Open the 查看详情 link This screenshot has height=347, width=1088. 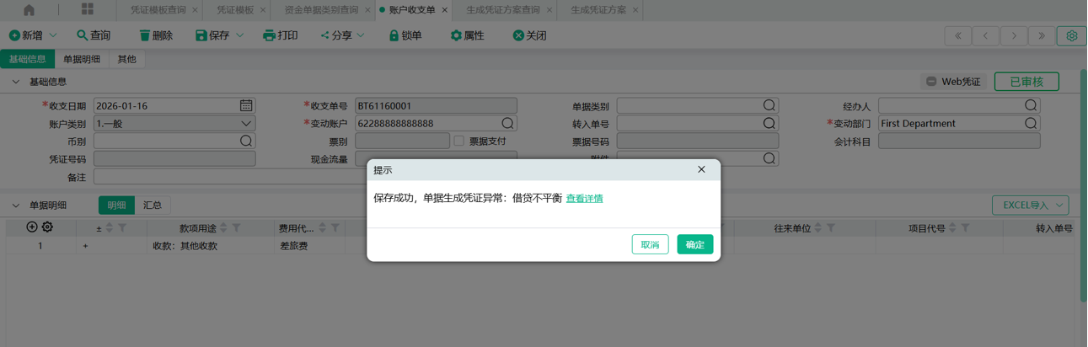coord(584,199)
